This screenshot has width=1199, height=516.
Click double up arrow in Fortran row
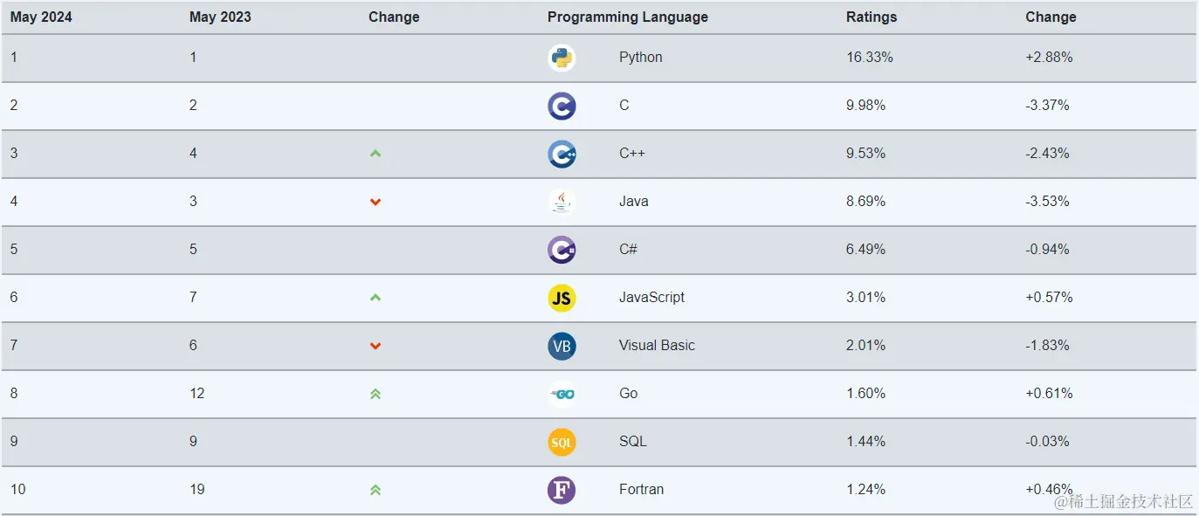coord(376,490)
